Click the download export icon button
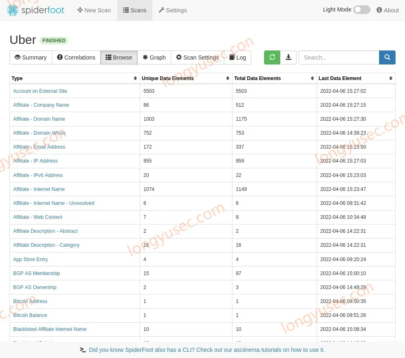Viewport: 405px width, 358px height. coord(288,57)
